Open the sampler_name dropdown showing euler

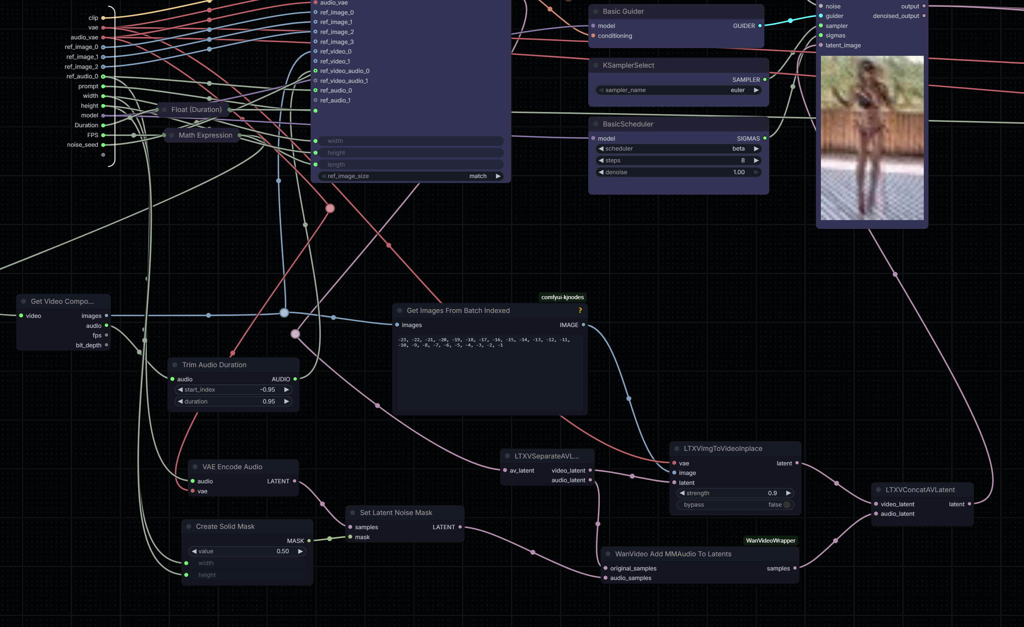tap(678, 90)
